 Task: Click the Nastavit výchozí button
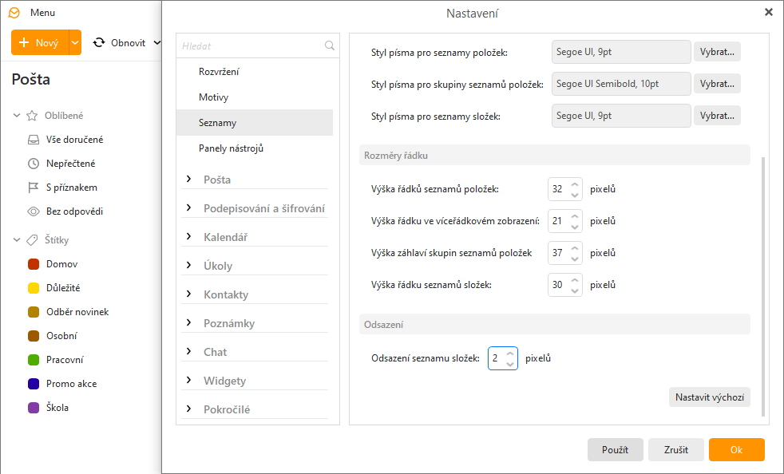[710, 397]
